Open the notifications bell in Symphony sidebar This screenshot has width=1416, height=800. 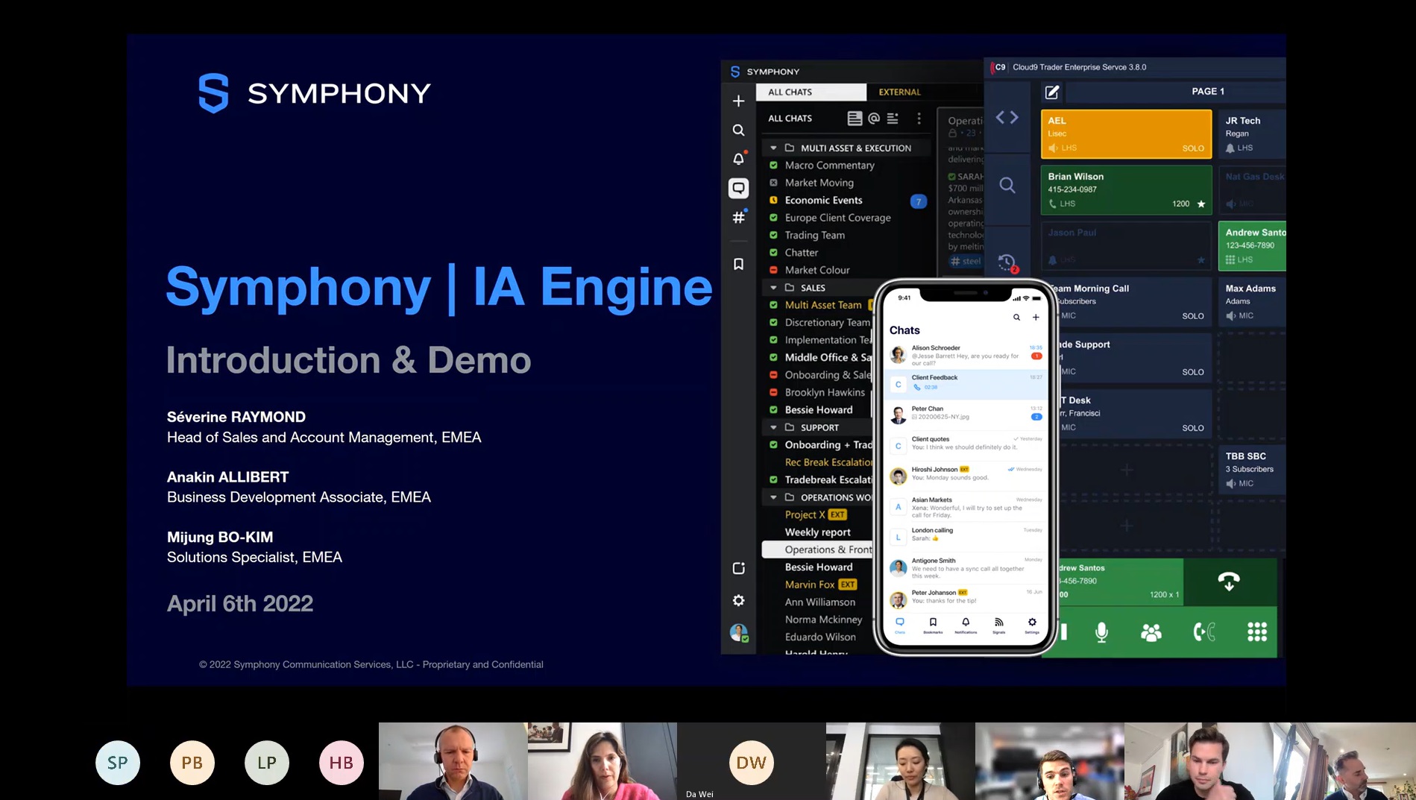tap(737, 159)
